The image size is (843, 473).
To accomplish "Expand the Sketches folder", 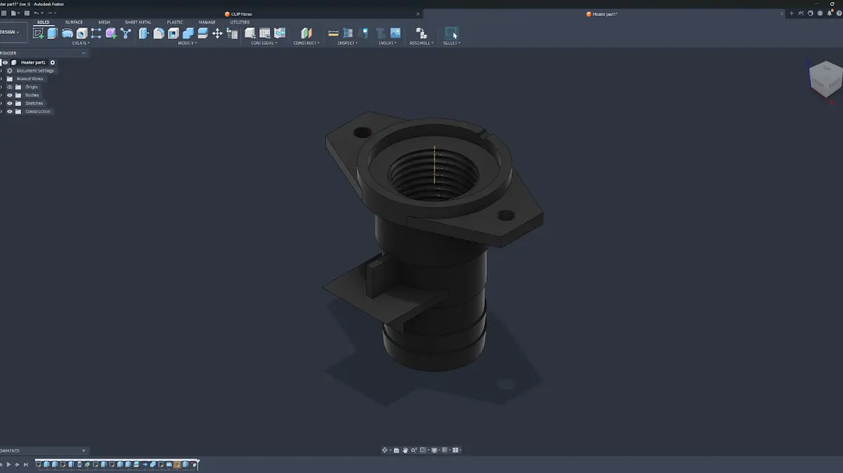I will [1, 103].
